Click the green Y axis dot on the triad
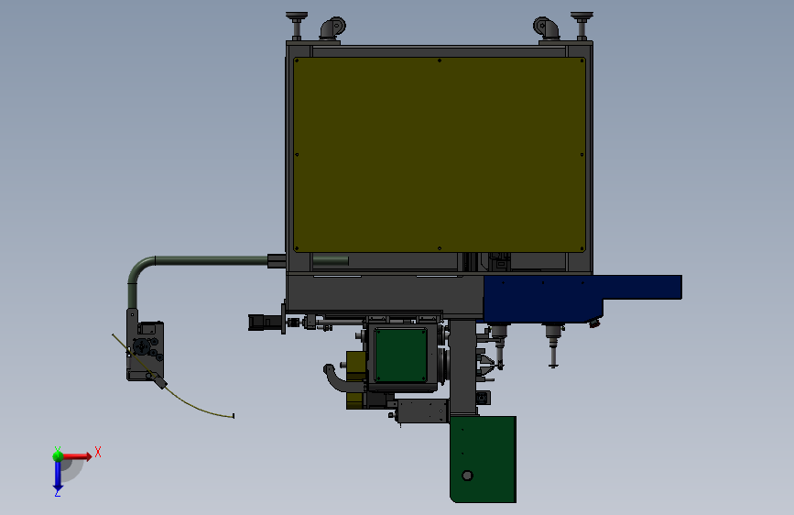794x515 pixels. [58, 455]
